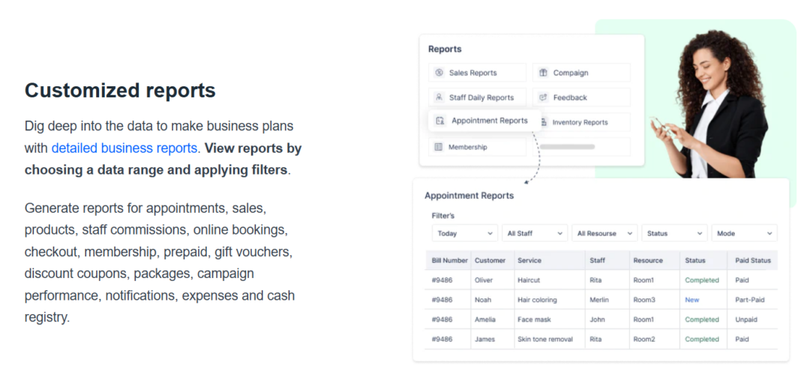Click the New status for Noah

(x=691, y=300)
